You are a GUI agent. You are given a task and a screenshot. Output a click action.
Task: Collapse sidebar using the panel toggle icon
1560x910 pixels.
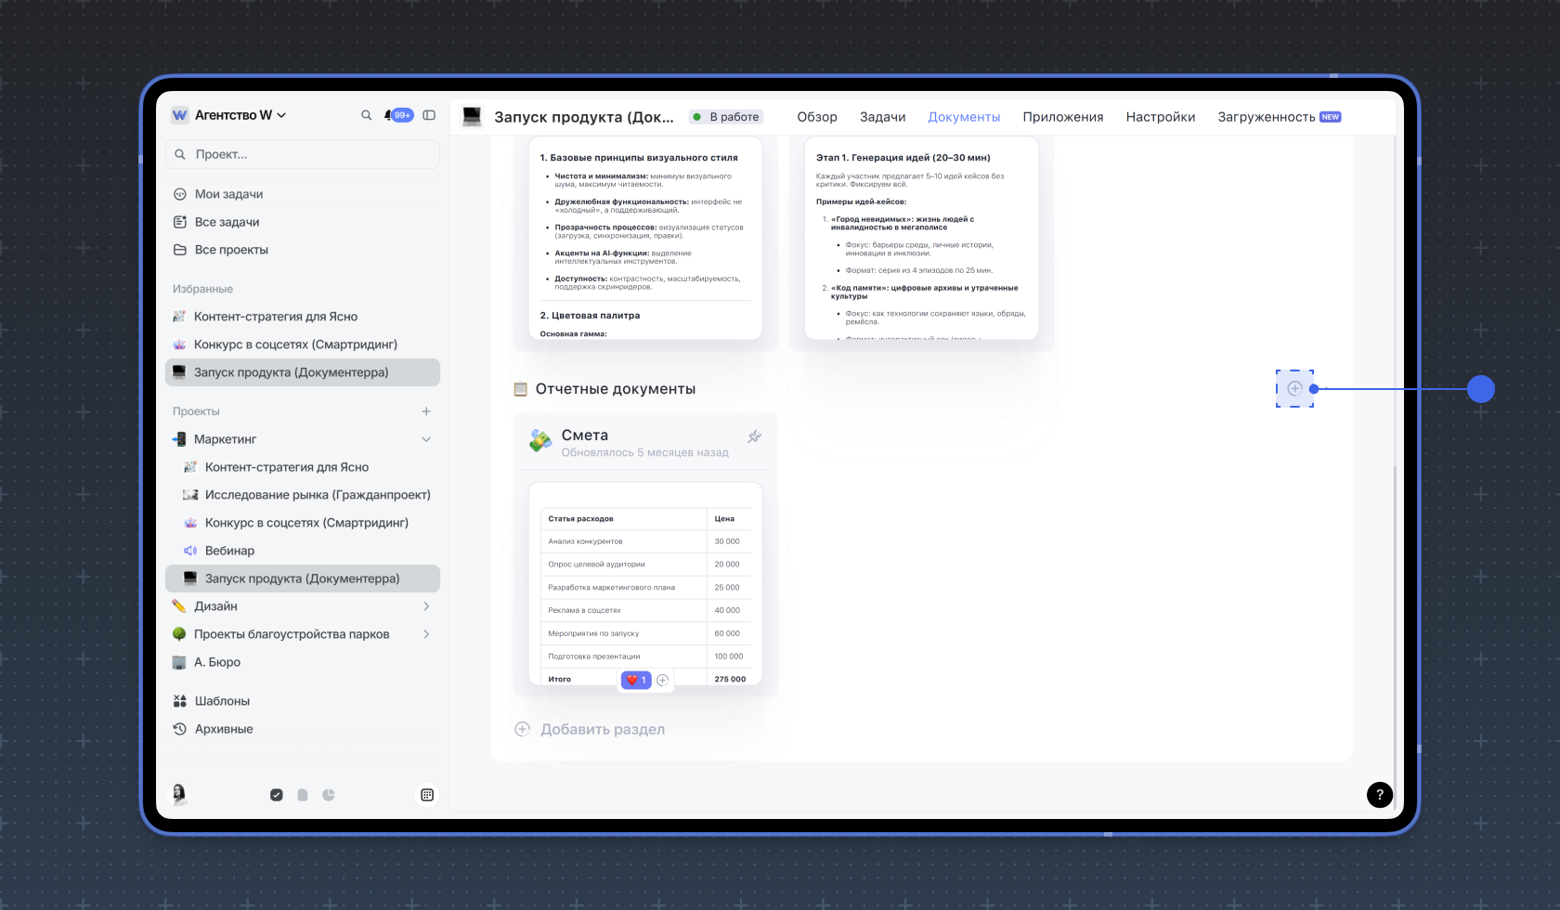429,115
